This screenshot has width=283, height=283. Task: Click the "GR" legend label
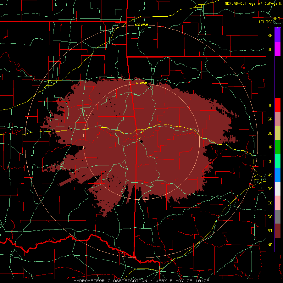tap(270, 119)
